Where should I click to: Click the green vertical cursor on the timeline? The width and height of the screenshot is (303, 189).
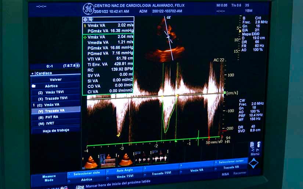[x=198, y=138]
